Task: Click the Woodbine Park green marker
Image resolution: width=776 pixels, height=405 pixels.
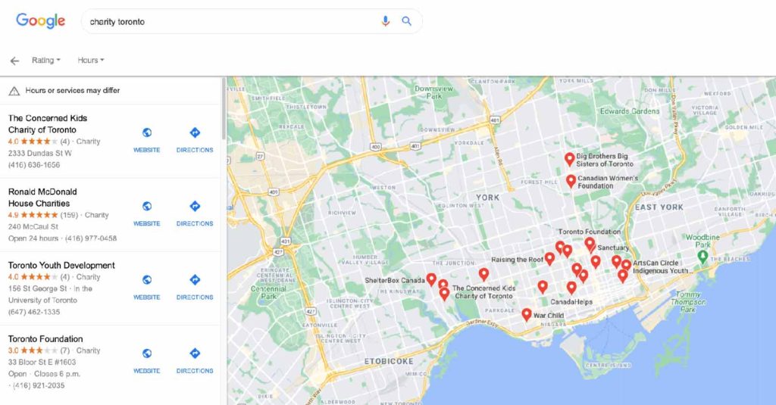Action: (702, 257)
